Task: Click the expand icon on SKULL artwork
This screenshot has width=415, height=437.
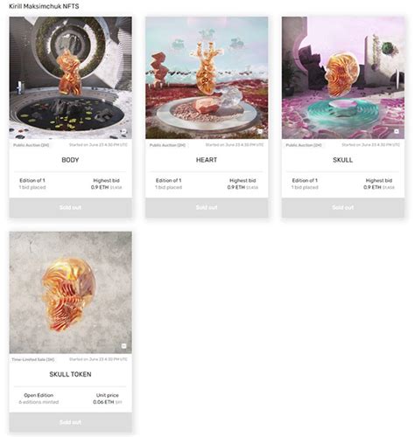Action: click(x=397, y=131)
